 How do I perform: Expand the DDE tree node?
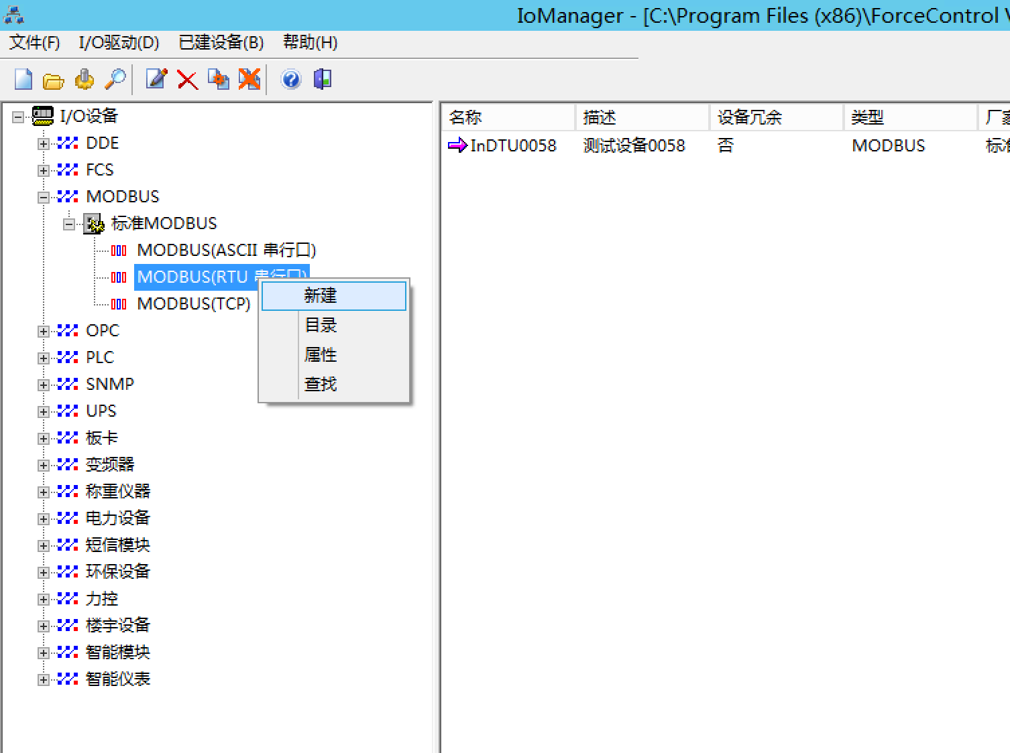pyautogui.click(x=44, y=143)
